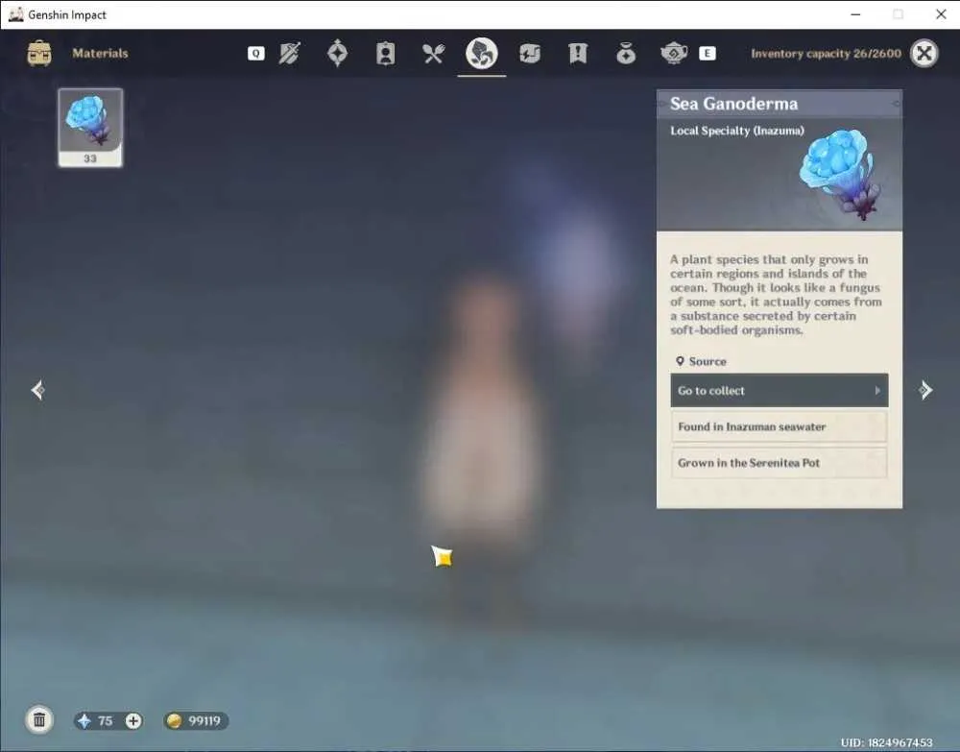Viewport: 960px width, 752px height.
Task: Click Grown in the Serenitea Pot source
Action: [780, 463]
